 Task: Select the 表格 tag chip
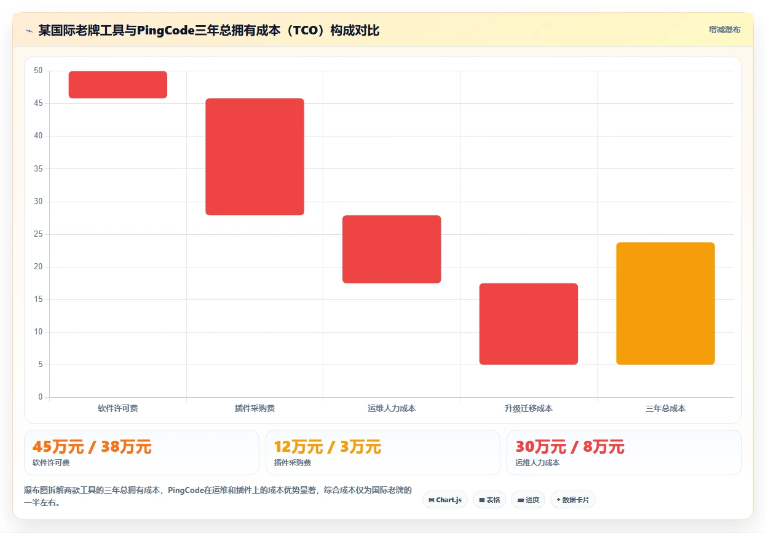[489, 500]
